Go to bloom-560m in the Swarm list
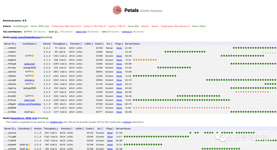 [199, 26]
